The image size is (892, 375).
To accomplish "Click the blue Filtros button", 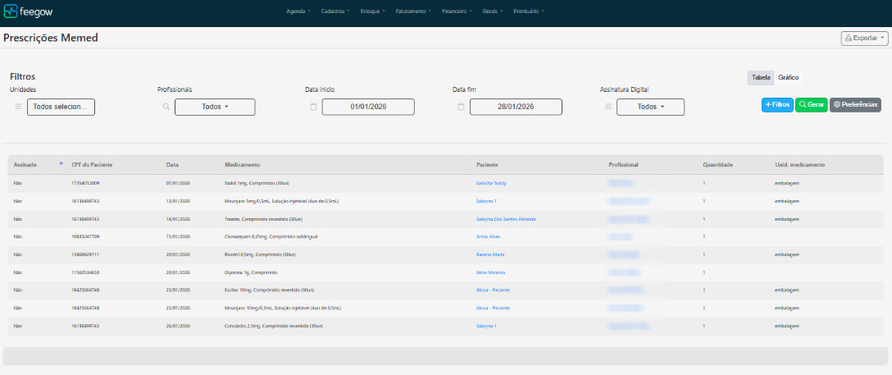I will pyautogui.click(x=777, y=105).
